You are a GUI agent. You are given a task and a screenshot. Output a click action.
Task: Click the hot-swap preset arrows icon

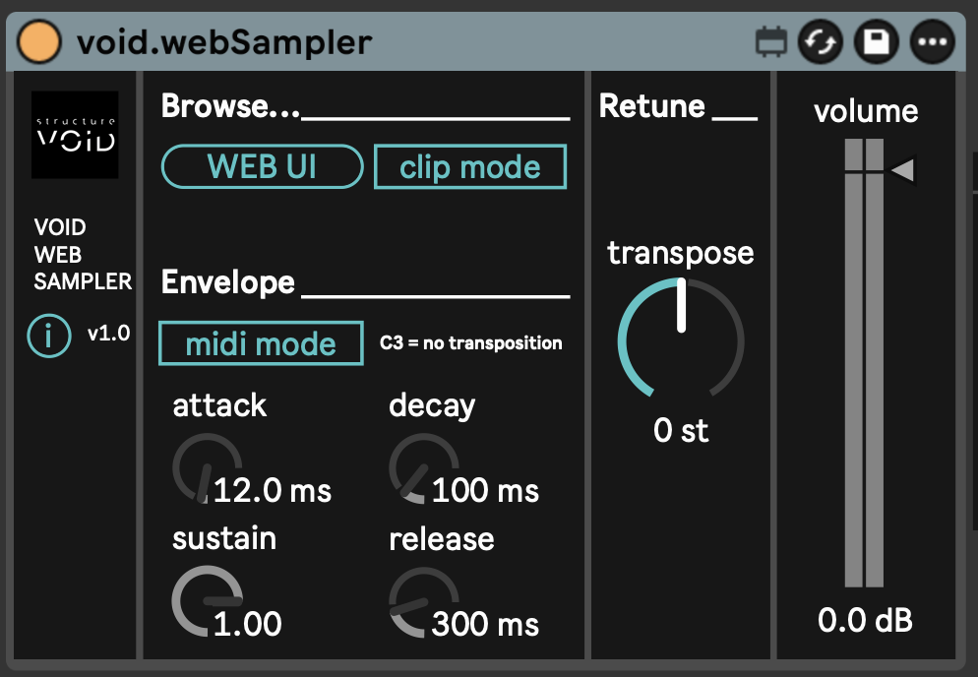[819, 41]
